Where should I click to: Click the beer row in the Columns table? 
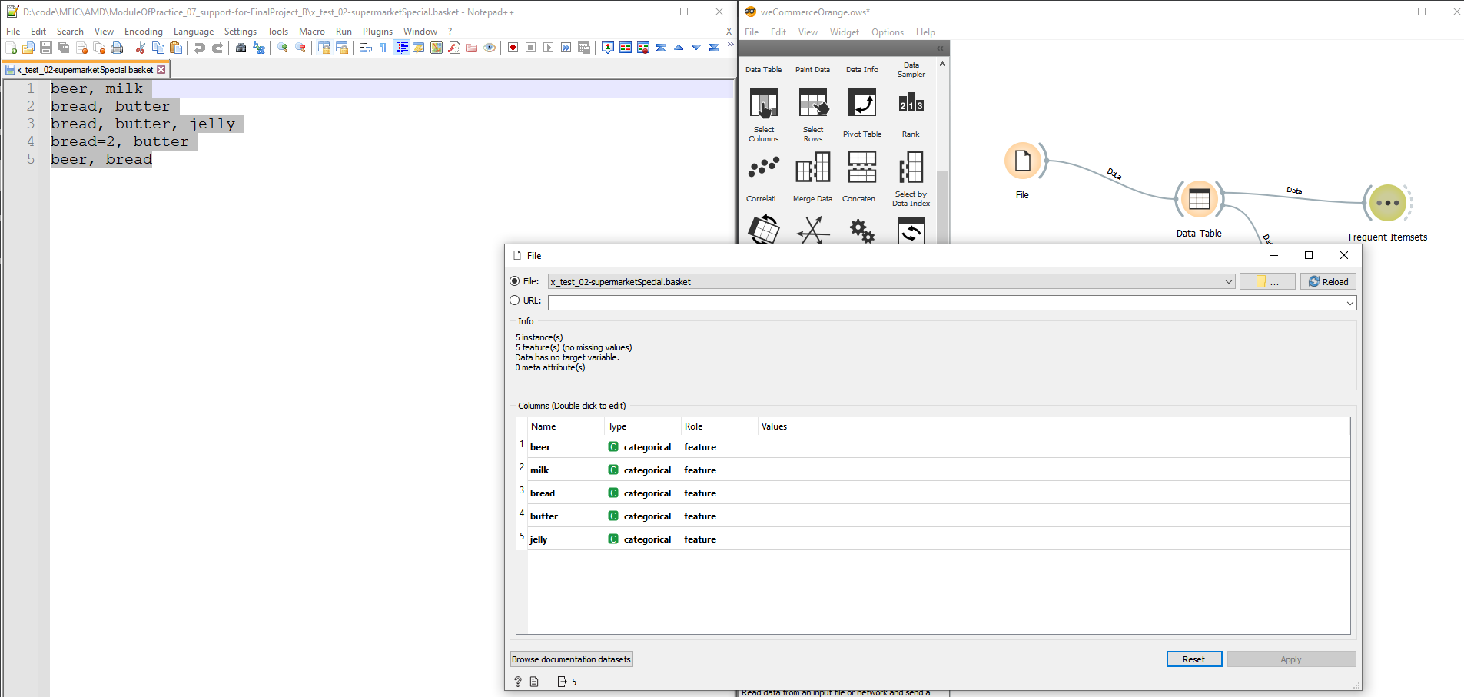point(933,446)
